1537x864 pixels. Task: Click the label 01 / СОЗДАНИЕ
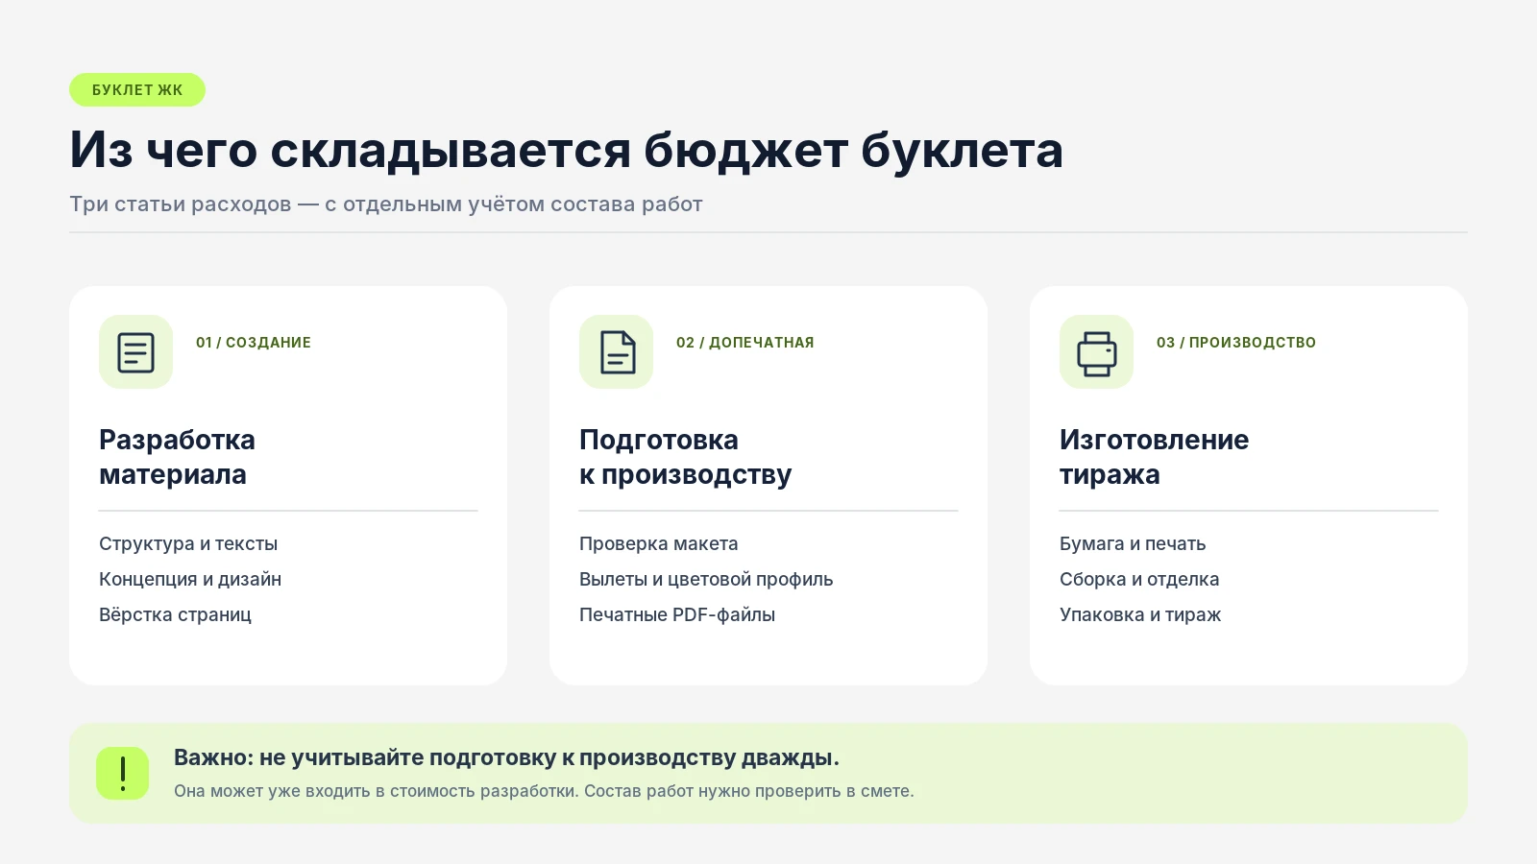click(x=254, y=343)
